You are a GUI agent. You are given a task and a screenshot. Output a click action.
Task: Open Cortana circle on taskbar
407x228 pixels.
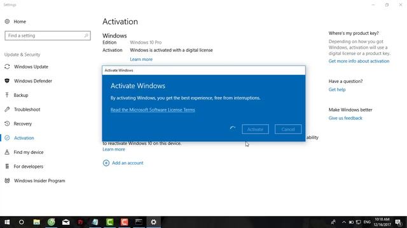(x=22, y=222)
